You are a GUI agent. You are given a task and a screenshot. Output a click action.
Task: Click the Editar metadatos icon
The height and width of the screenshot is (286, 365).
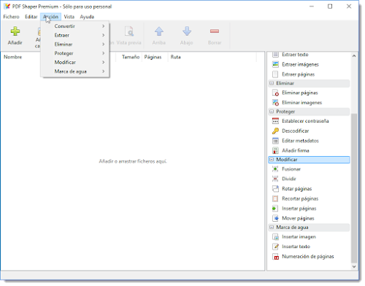pyautogui.click(x=275, y=141)
